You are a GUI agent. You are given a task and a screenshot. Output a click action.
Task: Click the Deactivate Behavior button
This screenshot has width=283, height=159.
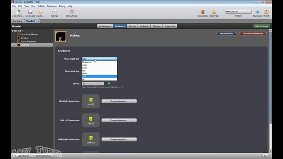tap(253, 34)
